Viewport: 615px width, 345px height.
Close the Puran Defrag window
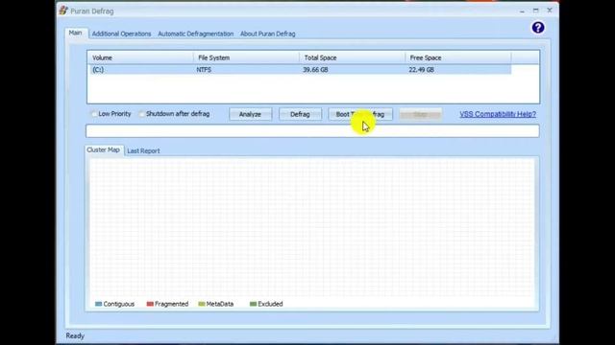point(550,11)
